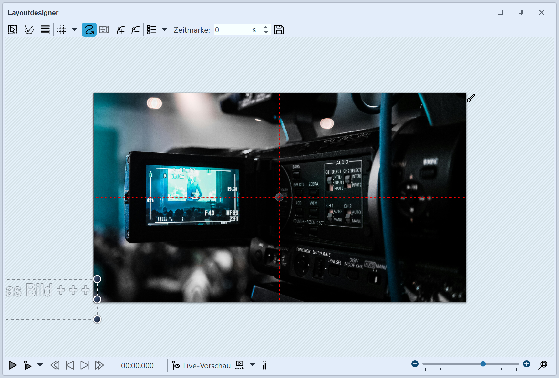Click the zoom out minus button

click(x=415, y=364)
